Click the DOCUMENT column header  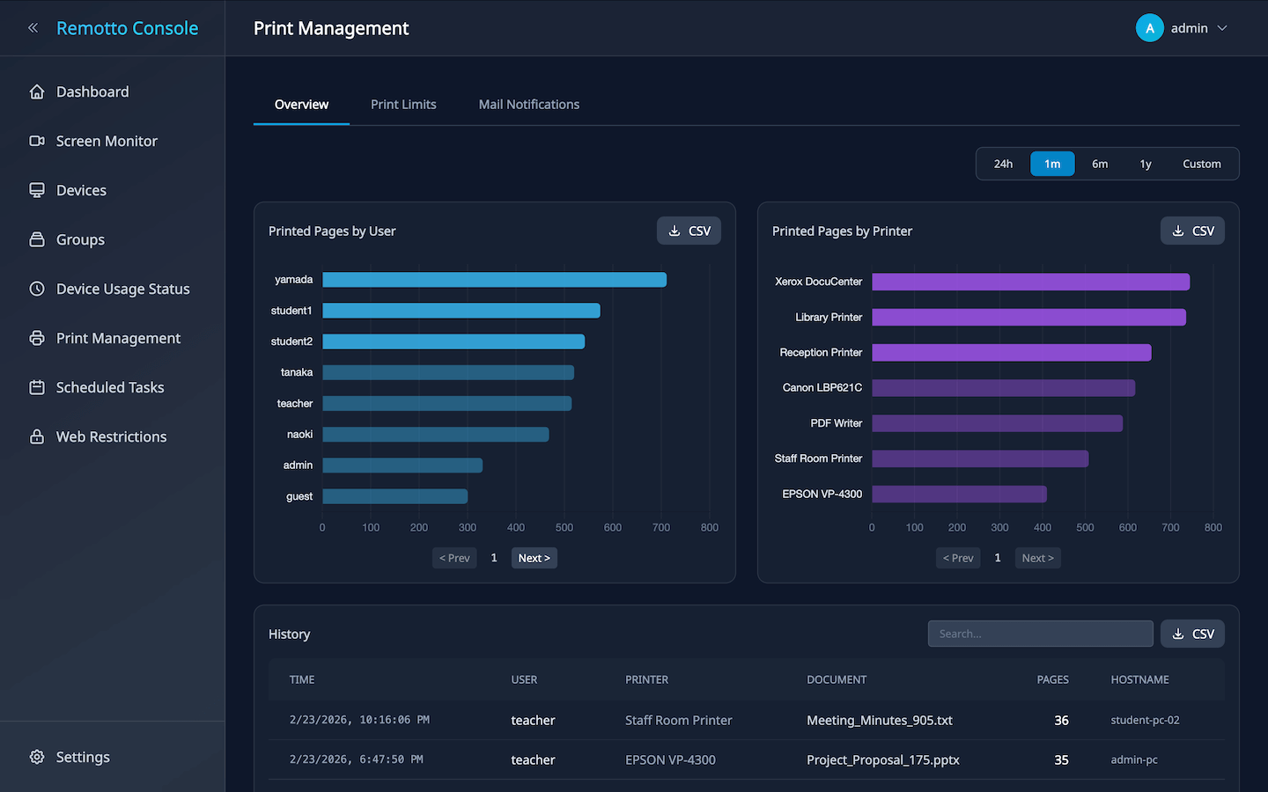(837, 679)
